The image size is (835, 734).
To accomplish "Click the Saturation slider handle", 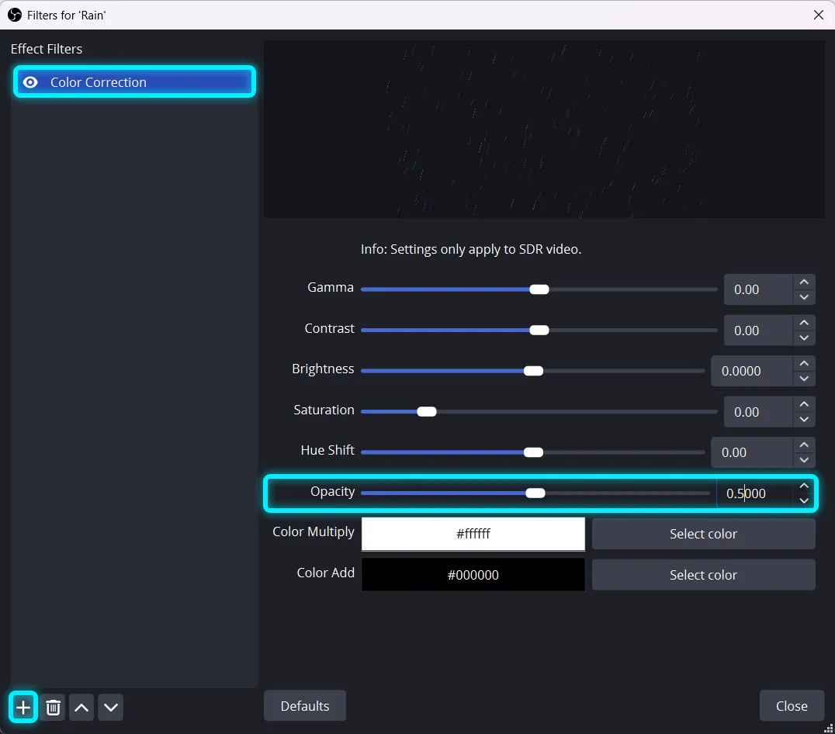I will (427, 412).
